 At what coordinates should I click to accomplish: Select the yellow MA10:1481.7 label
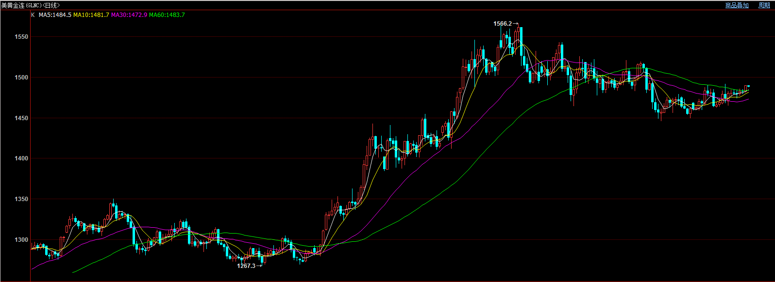tap(91, 15)
